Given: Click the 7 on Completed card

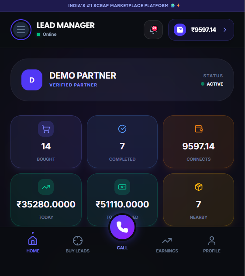Looking at the screenshot, I should (x=122, y=146).
